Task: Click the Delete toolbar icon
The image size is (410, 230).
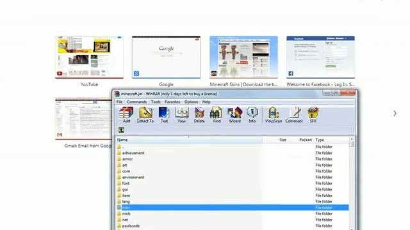Action: [199, 115]
